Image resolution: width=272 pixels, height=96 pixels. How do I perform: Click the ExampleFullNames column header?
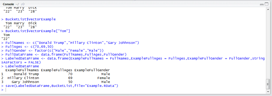(22, 70)
